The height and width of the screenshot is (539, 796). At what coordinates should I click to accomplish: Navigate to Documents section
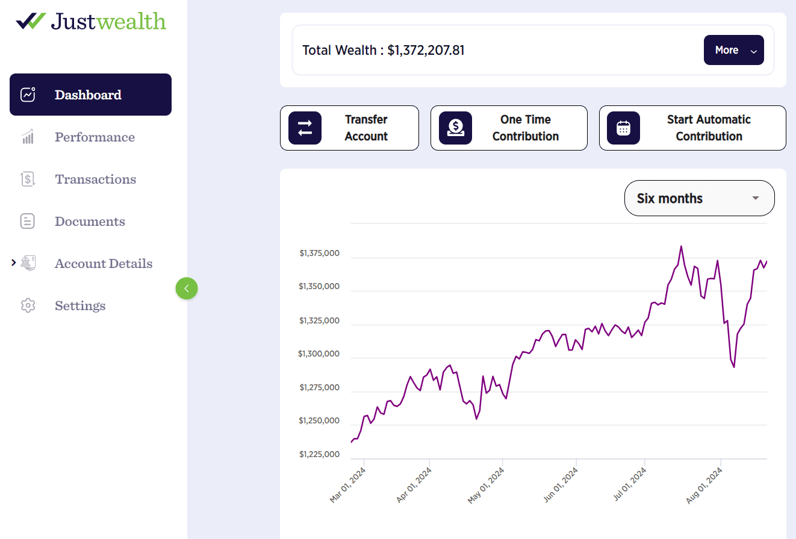90,221
